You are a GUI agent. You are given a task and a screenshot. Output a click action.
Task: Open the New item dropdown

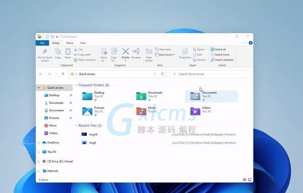(x=164, y=49)
